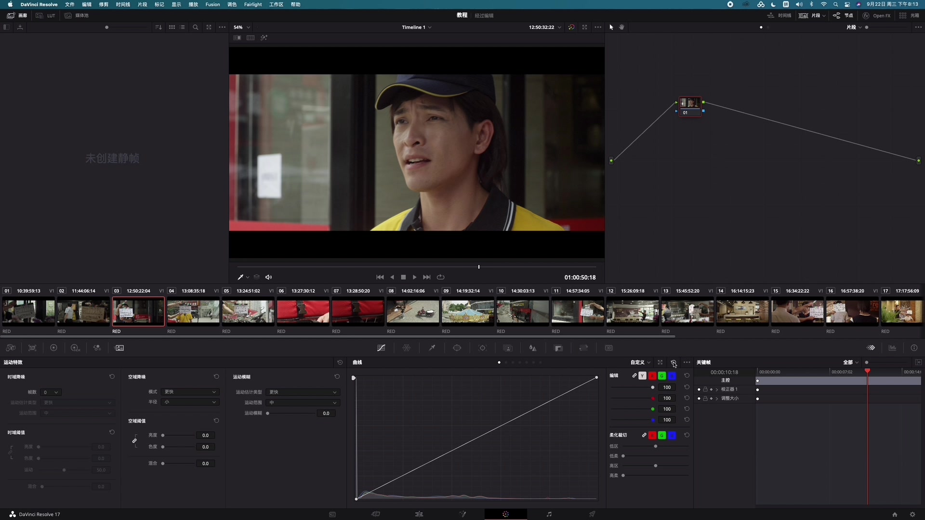This screenshot has height=520, width=925.
Task: Open the RGB Mixer palette icon
Action: coord(97,348)
